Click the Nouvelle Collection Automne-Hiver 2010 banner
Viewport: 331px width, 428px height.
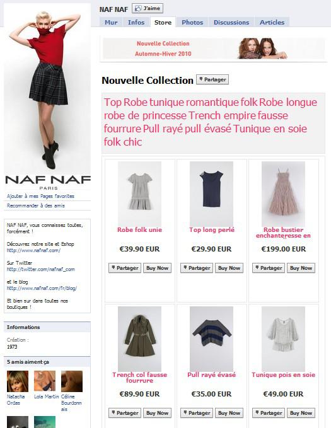(x=214, y=49)
